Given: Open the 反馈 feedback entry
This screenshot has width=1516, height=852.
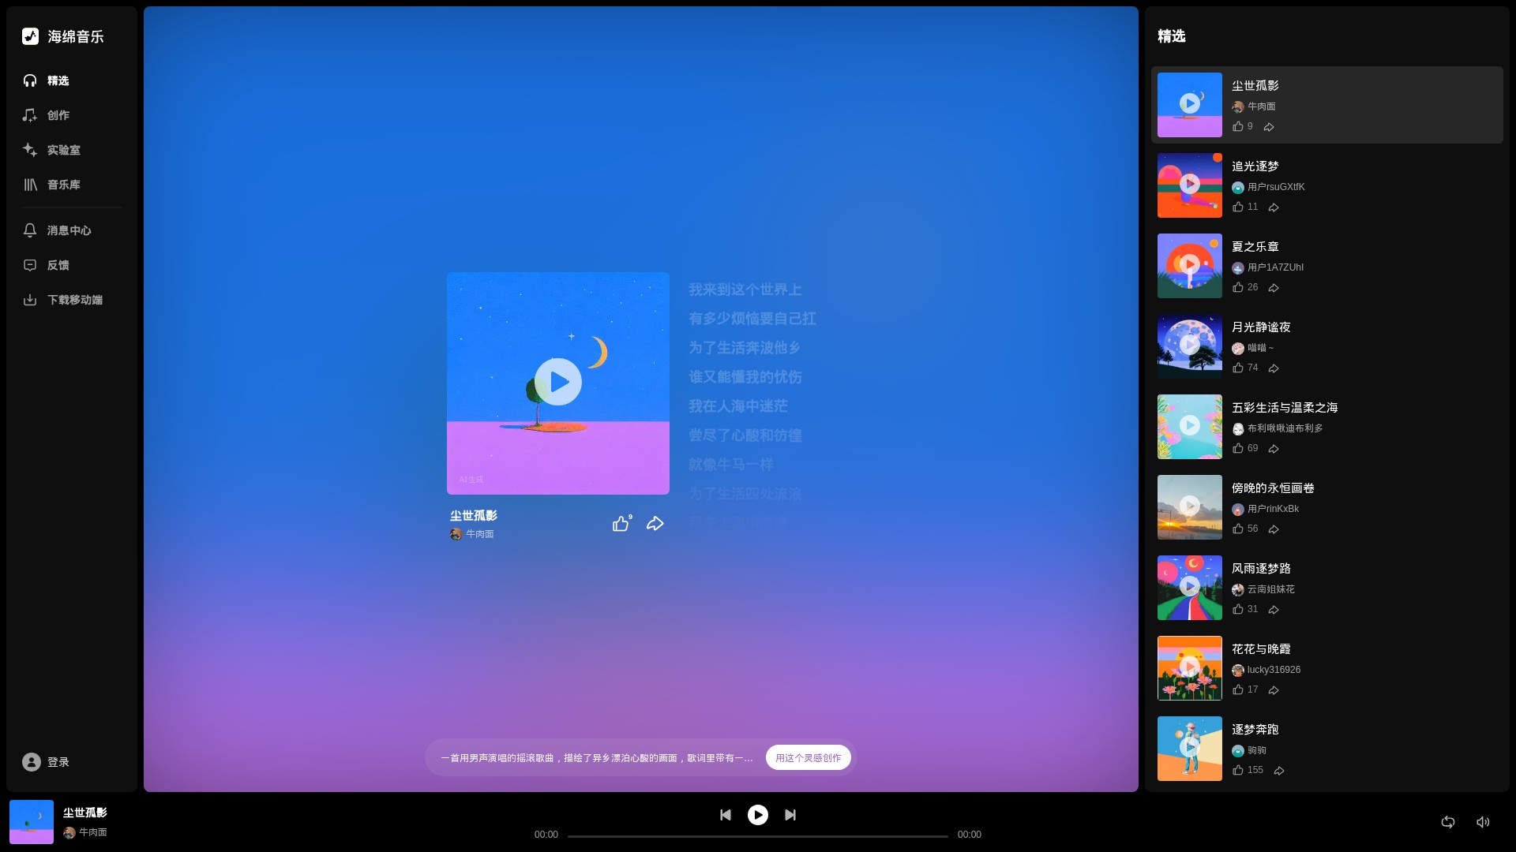Looking at the screenshot, I should [x=58, y=265].
